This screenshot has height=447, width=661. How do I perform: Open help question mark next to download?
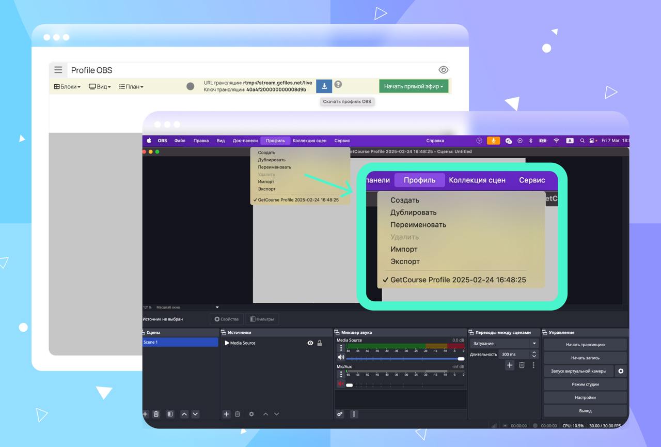click(x=338, y=84)
